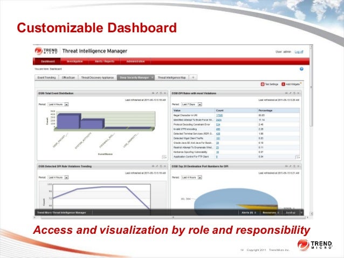Viewport: 344px width, 258px height.
Task: Edit the DSM-Total Event Distribution widget
Action: tap(157, 93)
